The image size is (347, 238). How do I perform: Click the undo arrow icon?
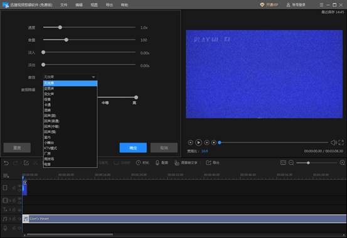(x=6, y=163)
